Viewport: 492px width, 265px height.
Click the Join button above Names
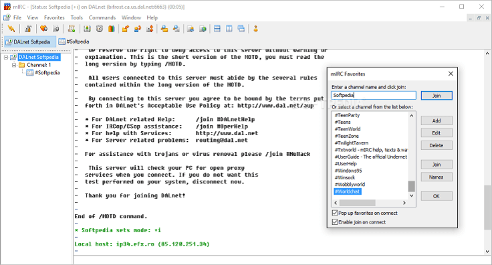point(437,165)
